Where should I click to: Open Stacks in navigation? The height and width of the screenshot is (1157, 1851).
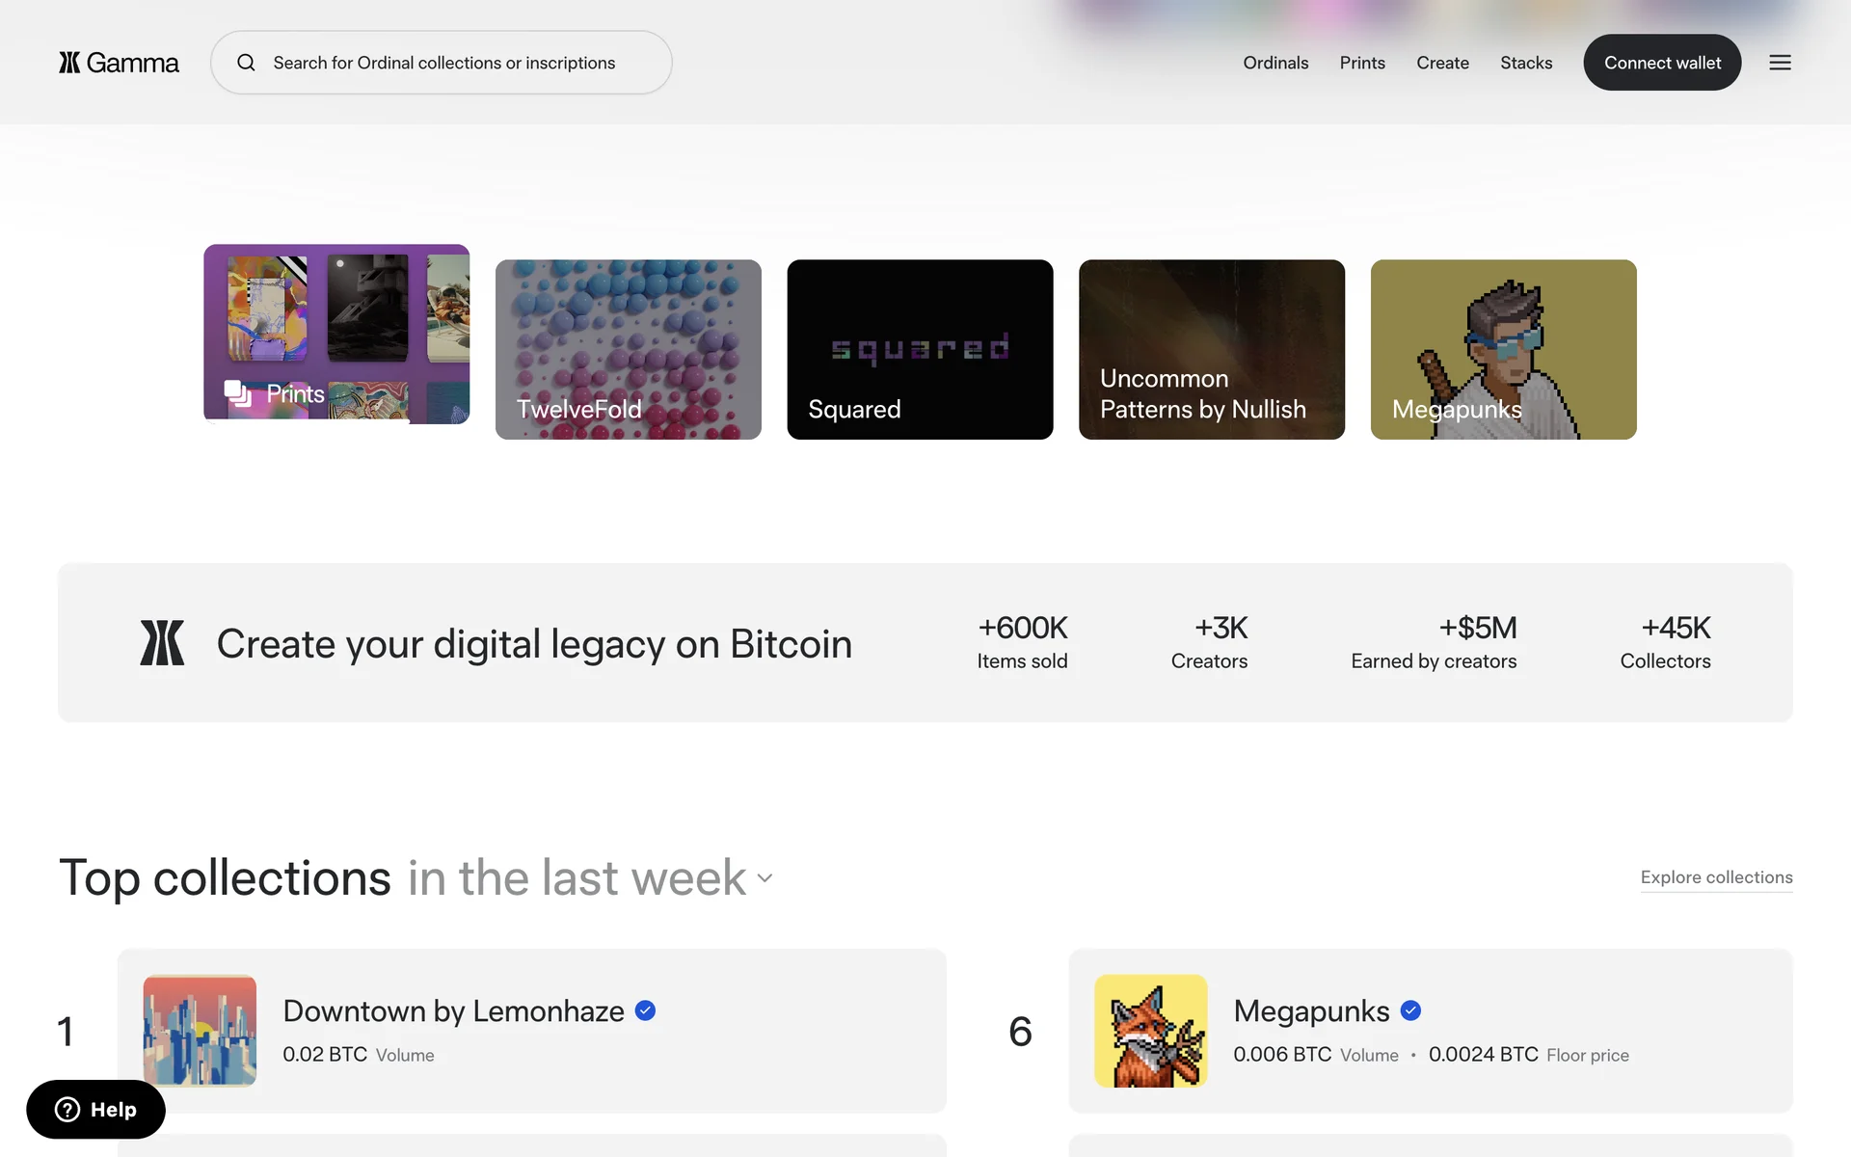(1526, 63)
